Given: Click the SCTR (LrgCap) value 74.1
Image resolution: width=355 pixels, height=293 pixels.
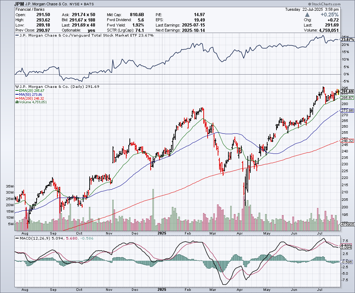Looking at the screenshot, I should (x=140, y=30).
